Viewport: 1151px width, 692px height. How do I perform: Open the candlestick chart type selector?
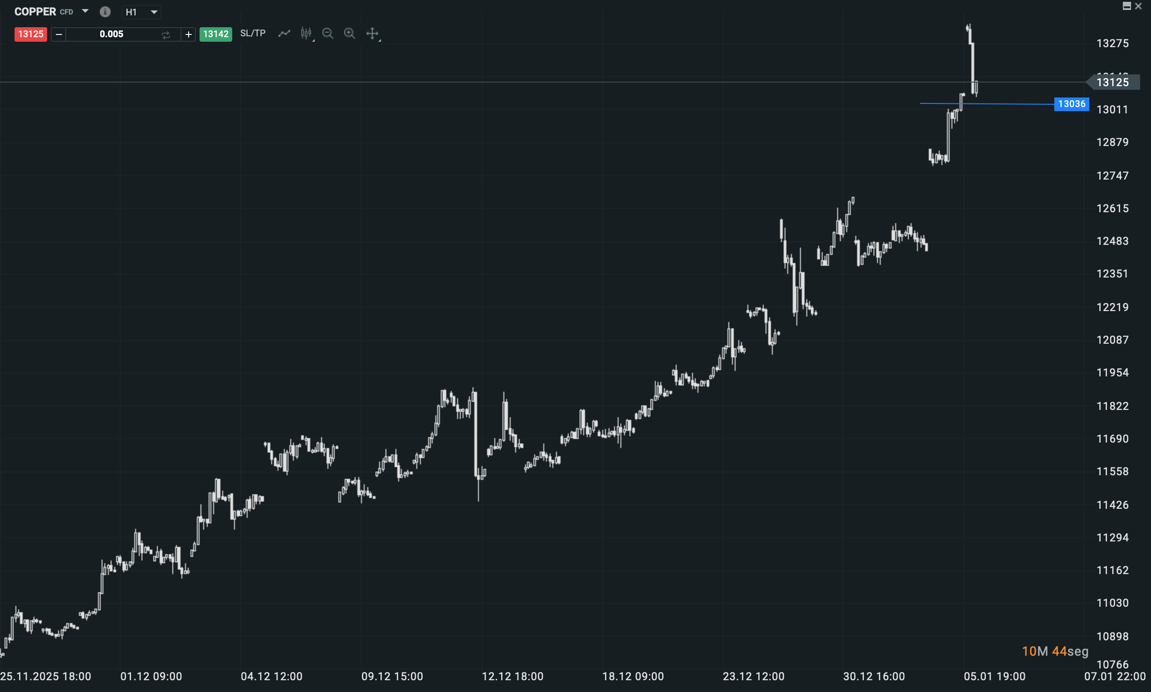pyautogui.click(x=306, y=34)
